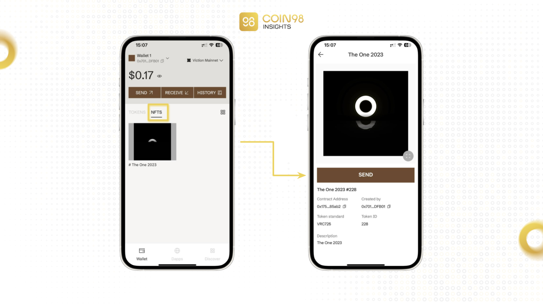Tap the SEND button on NFT detail
Viewport: 543px width, 306px height.
[365, 175]
